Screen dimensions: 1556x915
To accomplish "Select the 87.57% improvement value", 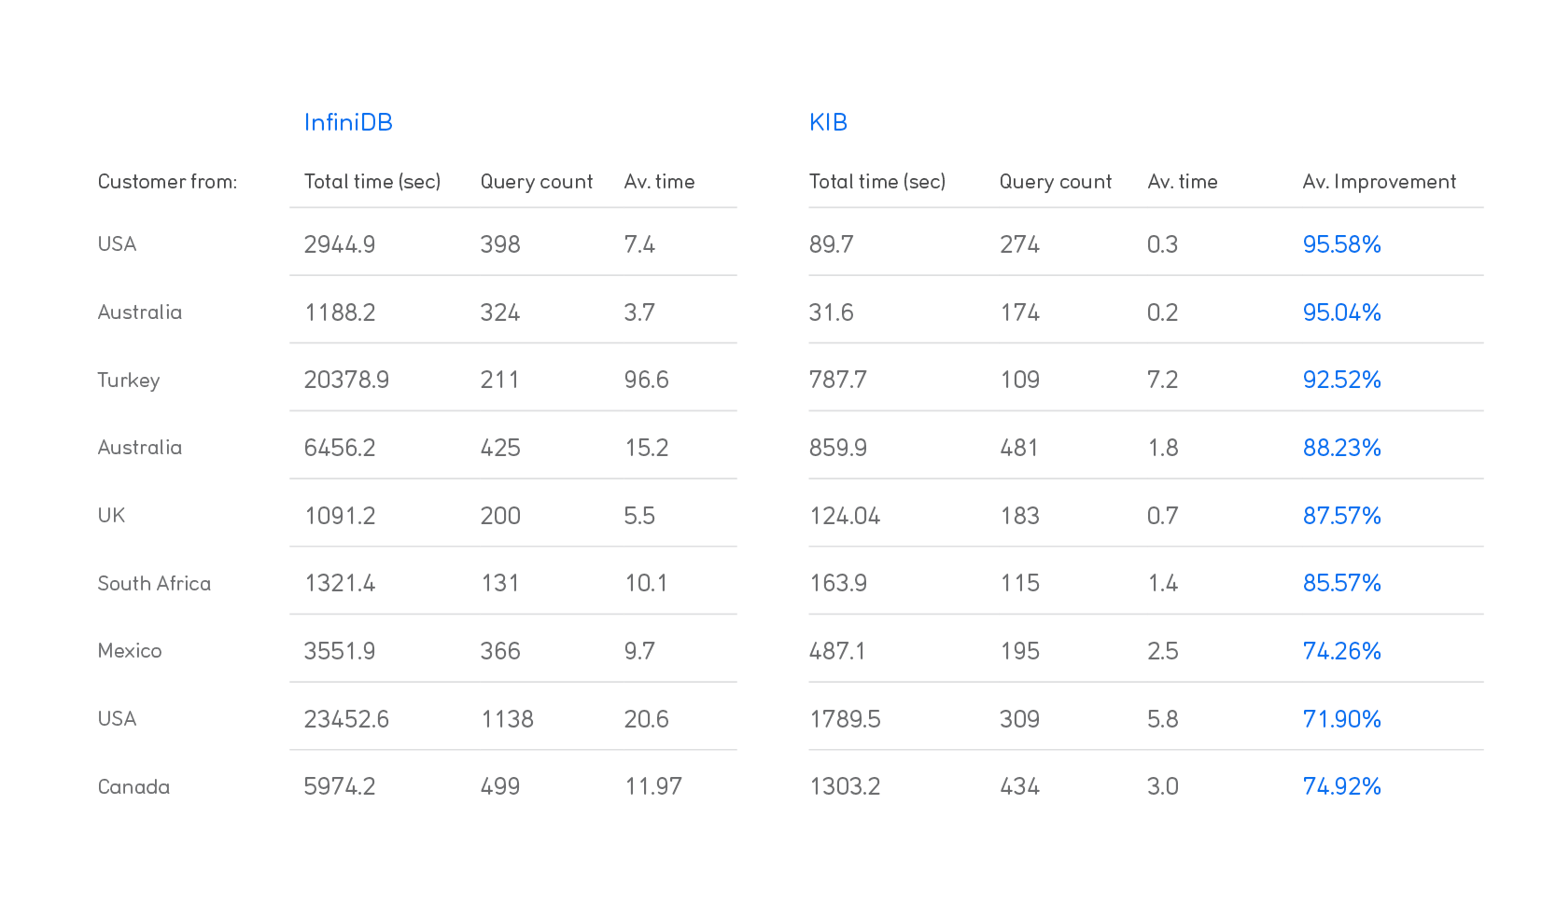I will (x=1341, y=516).
